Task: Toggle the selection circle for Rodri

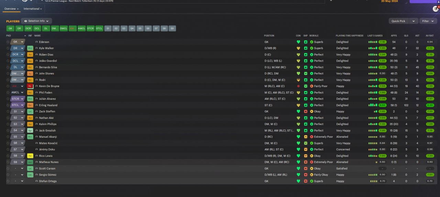Action: [8, 80]
